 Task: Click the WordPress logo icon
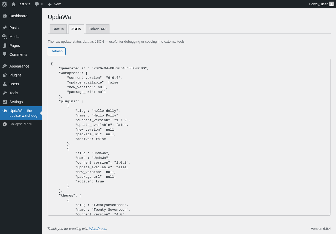[x=4, y=4]
